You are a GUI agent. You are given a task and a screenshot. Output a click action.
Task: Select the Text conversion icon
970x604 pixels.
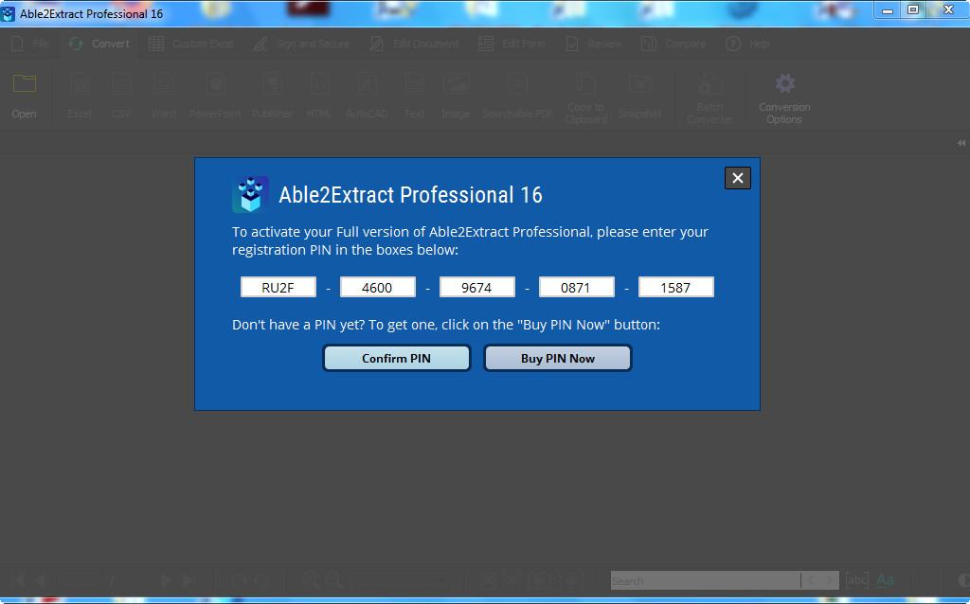pyautogui.click(x=414, y=83)
